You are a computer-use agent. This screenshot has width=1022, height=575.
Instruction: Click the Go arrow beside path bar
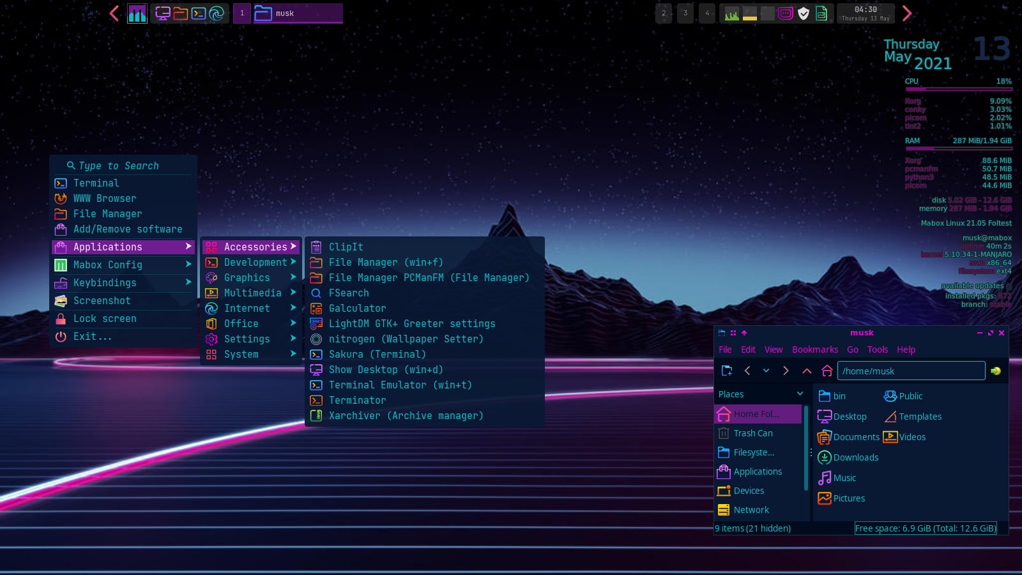pos(995,371)
